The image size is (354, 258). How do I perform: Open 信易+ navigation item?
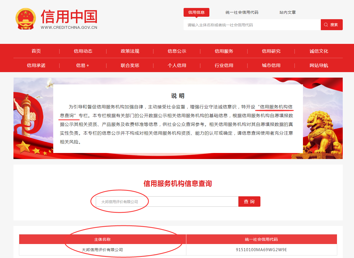pos(83,65)
